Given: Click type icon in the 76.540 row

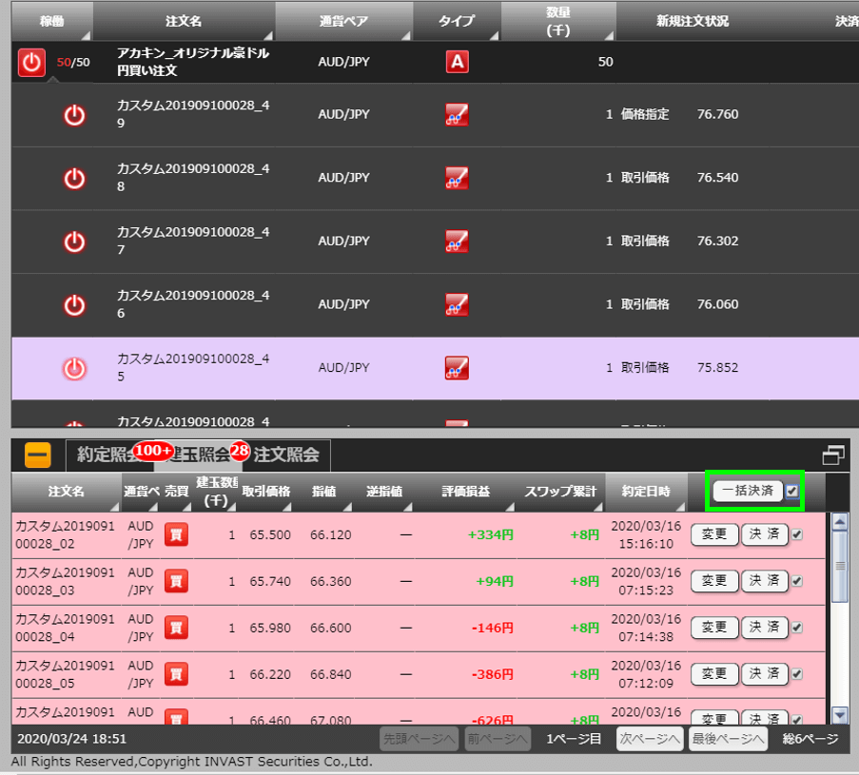Looking at the screenshot, I should (457, 178).
